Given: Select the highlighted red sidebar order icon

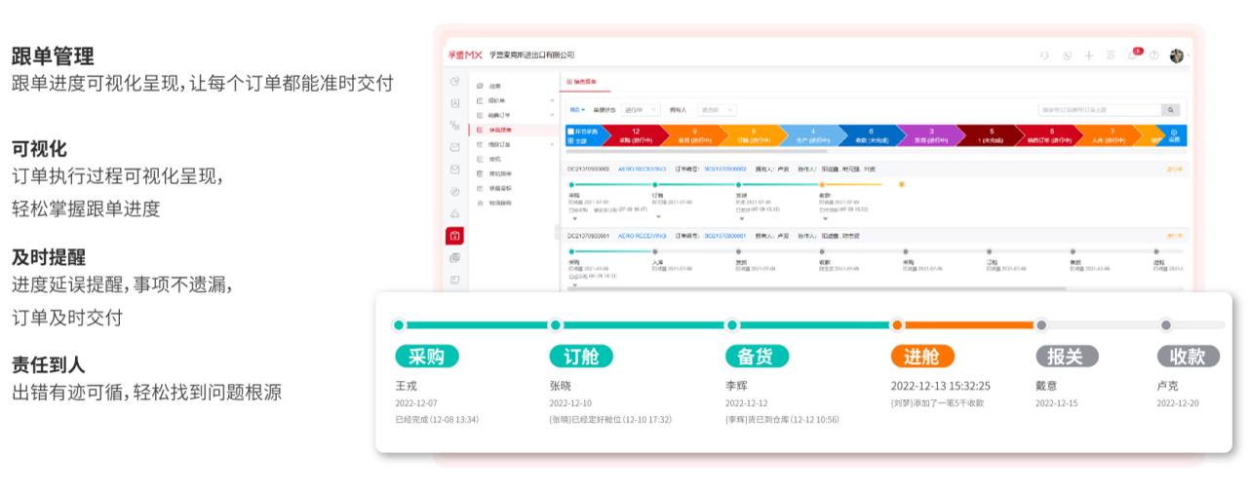Looking at the screenshot, I should [454, 235].
